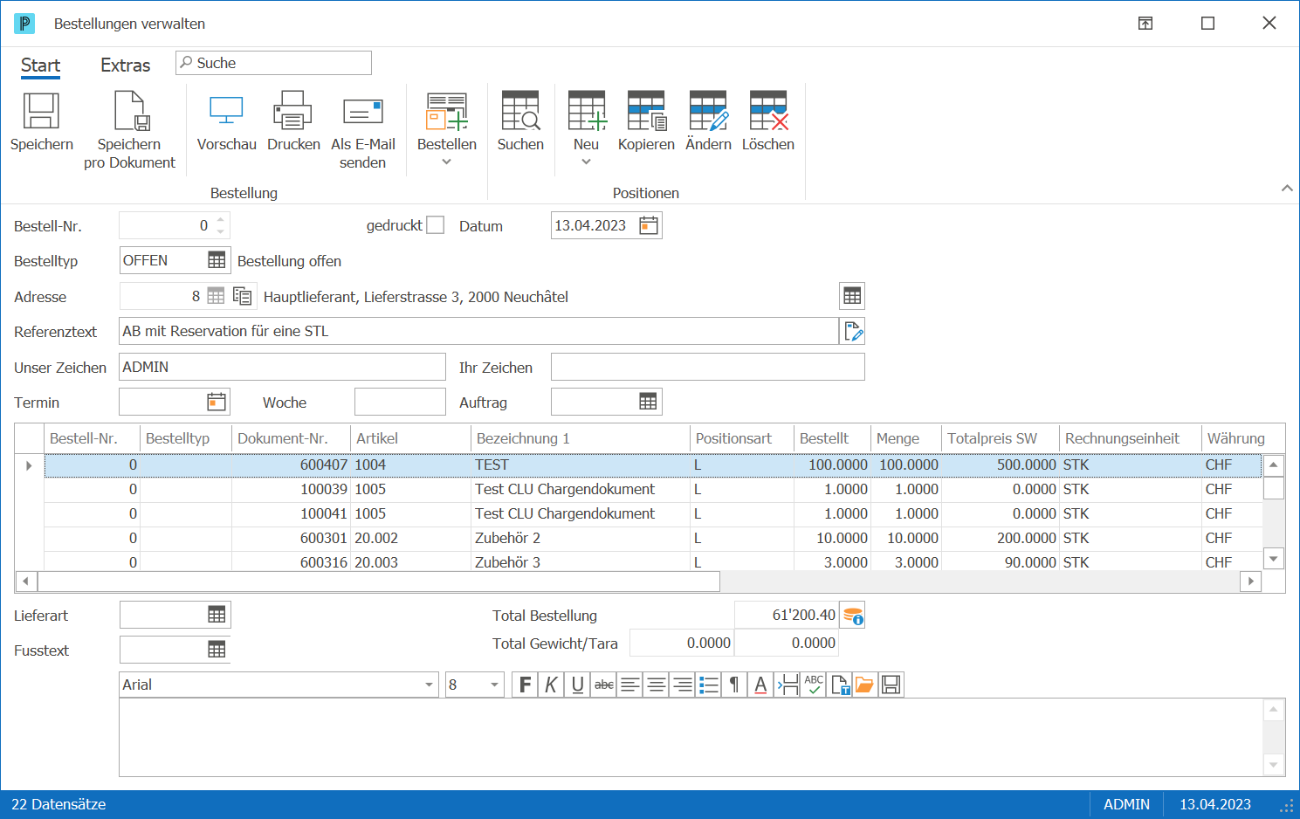The height and width of the screenshot is (819, 1300).
Task: Open file with orange folder icon
Action: [x=864, y=685]
